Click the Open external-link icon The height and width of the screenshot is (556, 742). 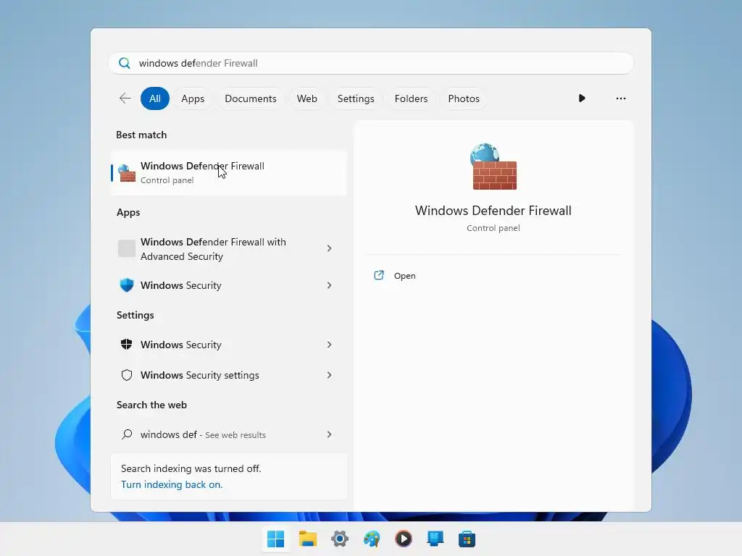coord(378,275)
